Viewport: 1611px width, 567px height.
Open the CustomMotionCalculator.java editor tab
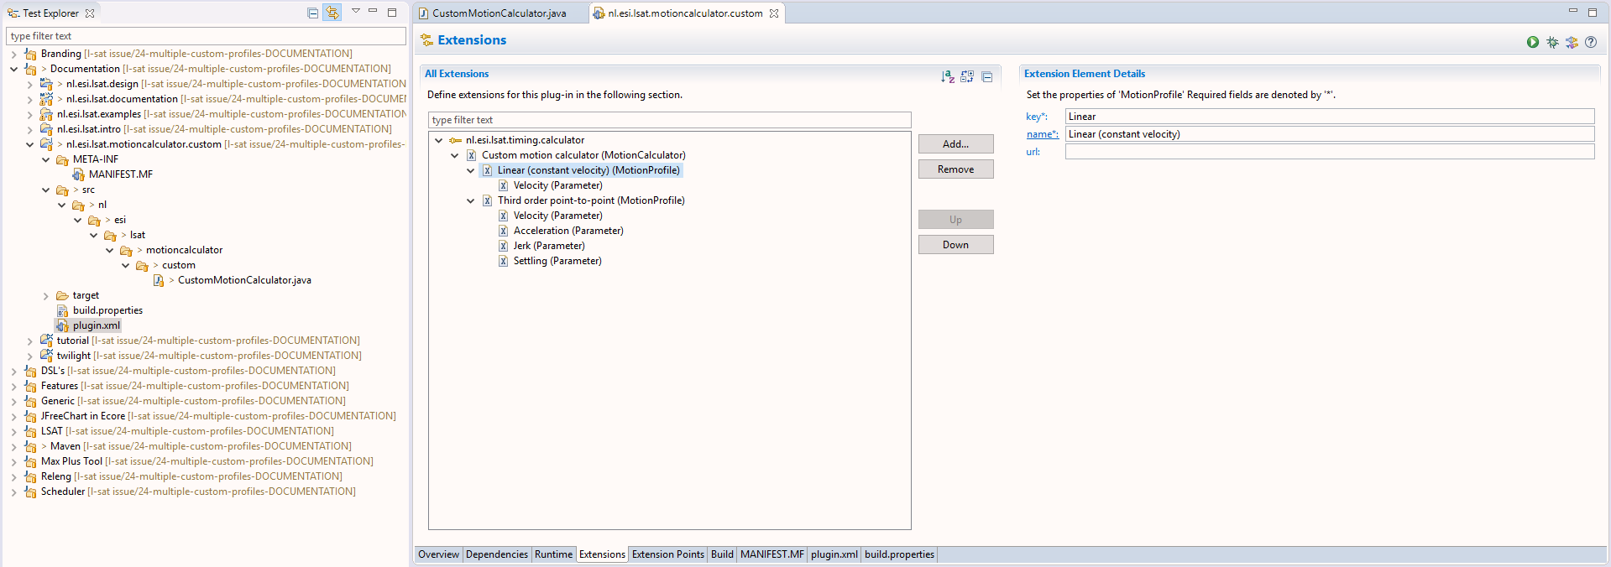[499, 13]
